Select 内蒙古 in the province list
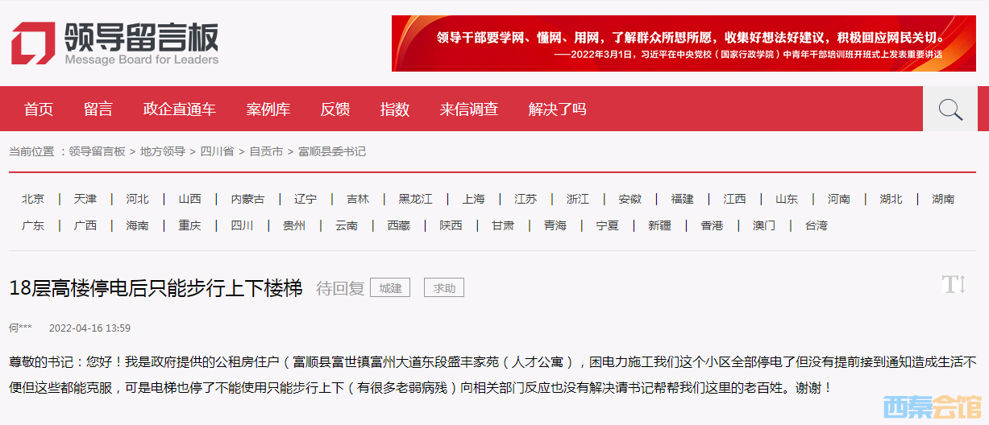Viewport: 989px width, 425px height. [247, 199]
